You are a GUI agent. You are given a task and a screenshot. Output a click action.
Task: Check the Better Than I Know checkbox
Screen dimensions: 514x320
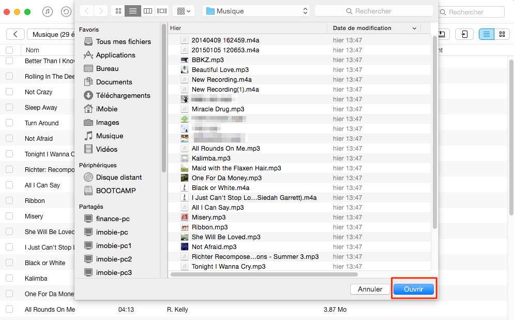9,61
